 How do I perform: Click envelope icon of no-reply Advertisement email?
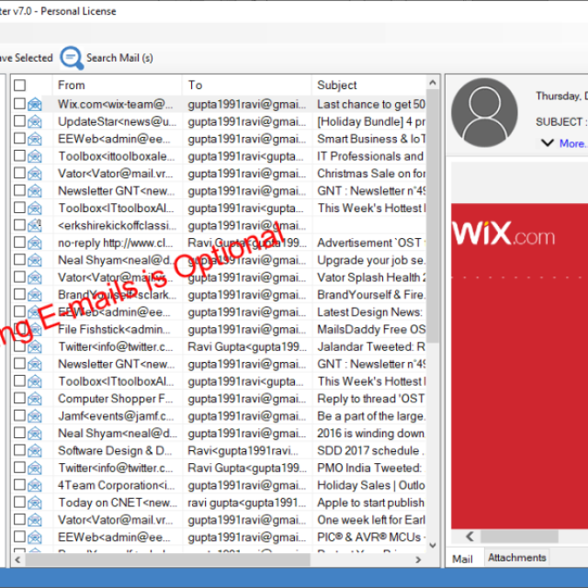35,243
